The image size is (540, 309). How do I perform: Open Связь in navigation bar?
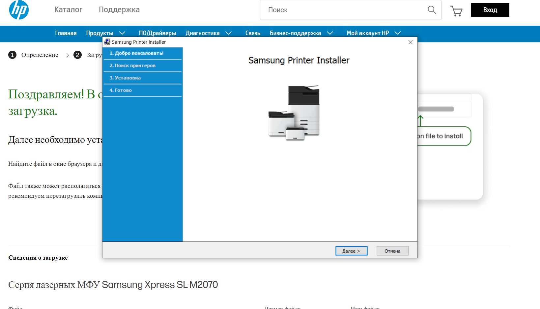253,33
